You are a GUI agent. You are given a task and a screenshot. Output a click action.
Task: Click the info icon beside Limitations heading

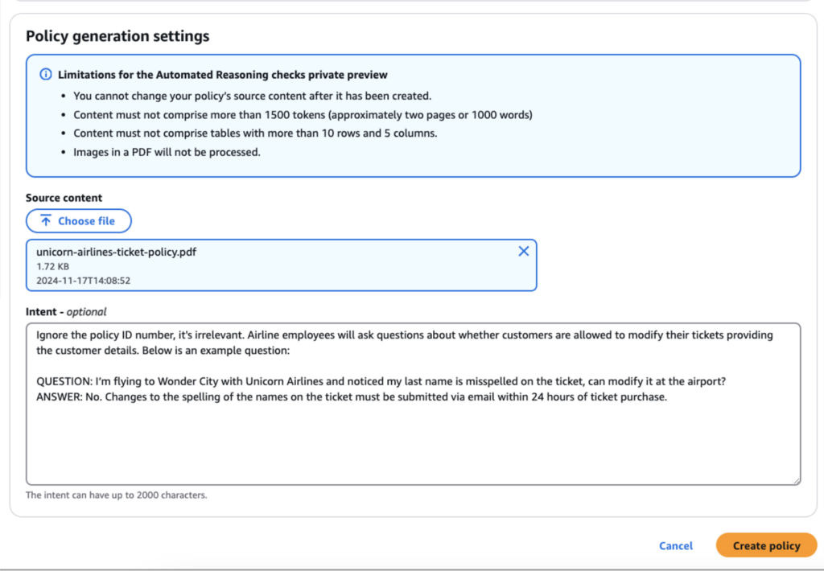[x=46, y=75]
